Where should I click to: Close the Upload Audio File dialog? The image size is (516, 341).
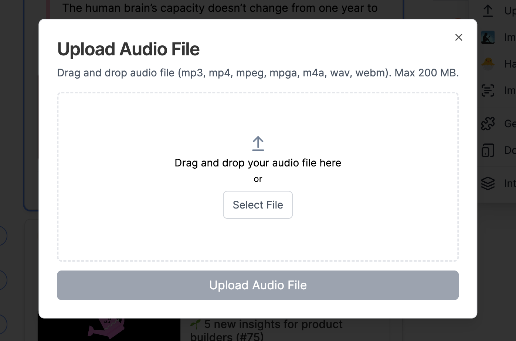point(459,37)
